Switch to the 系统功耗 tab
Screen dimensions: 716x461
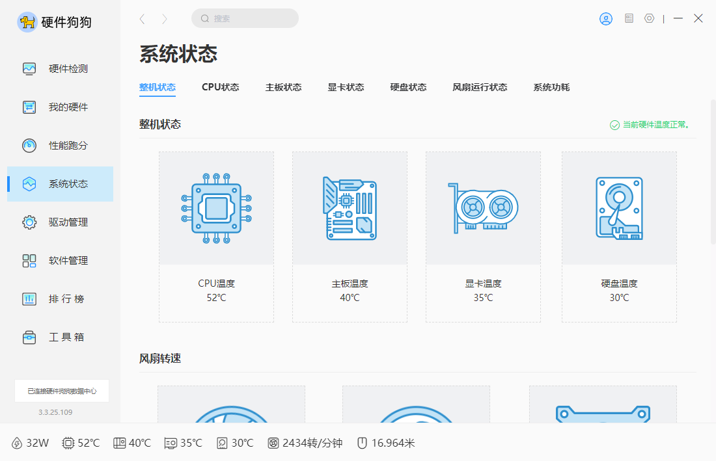551,87
